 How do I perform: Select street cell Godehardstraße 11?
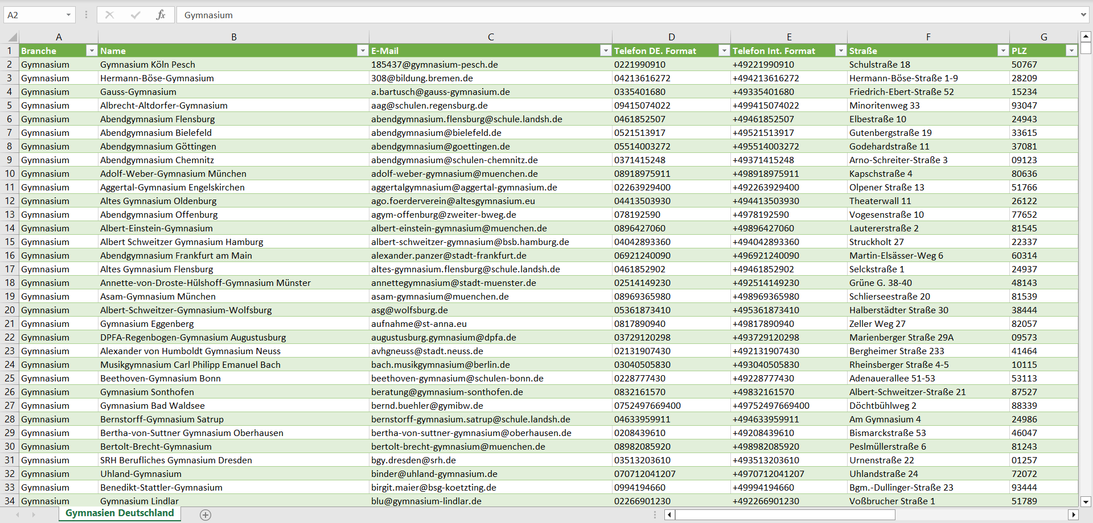tap(928, 146)
